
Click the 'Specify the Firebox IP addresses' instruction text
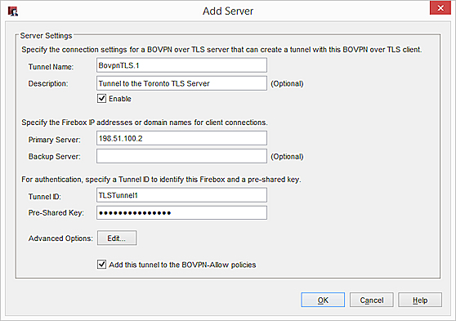[145, 123]
